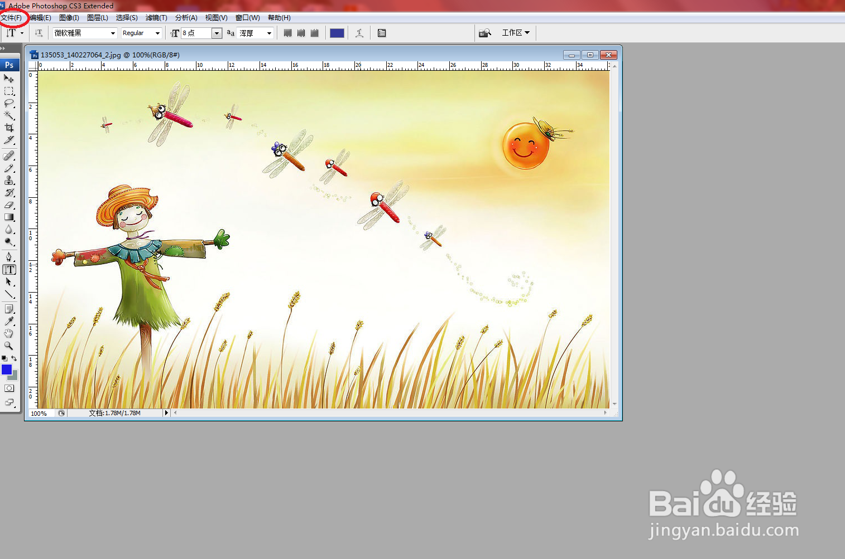Open the 工作区 workspace dropdown
The height and width of the screenshot is (559, 845).
(516, 33)
